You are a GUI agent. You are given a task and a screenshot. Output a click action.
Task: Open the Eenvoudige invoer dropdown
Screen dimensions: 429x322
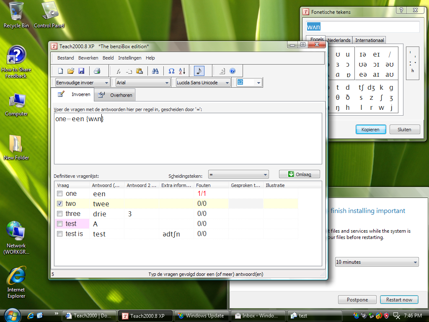tap(83, 83)
